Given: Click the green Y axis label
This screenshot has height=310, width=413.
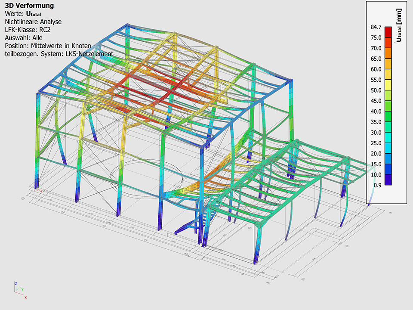Looking at the screenshot, I should (x=22, y=290).
